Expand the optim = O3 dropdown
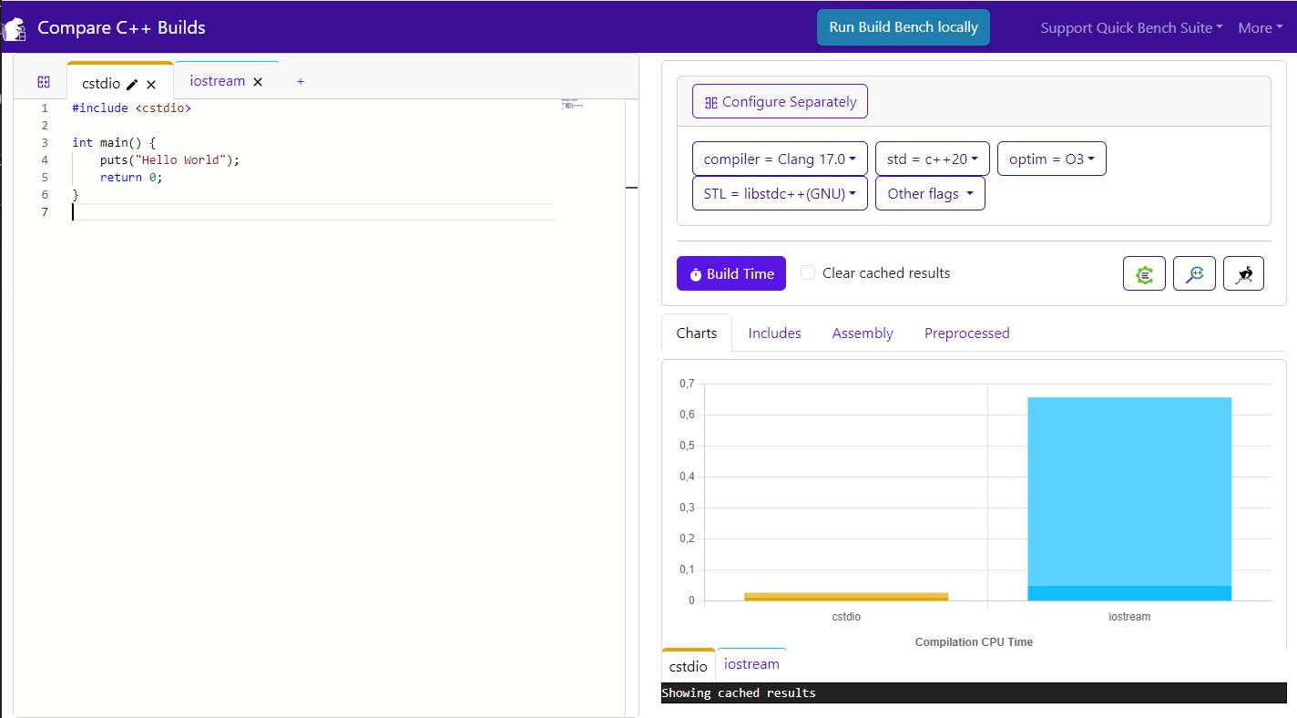This screenshot has width=1297, height=718. pyautogui.click(x=1051, y=159)
